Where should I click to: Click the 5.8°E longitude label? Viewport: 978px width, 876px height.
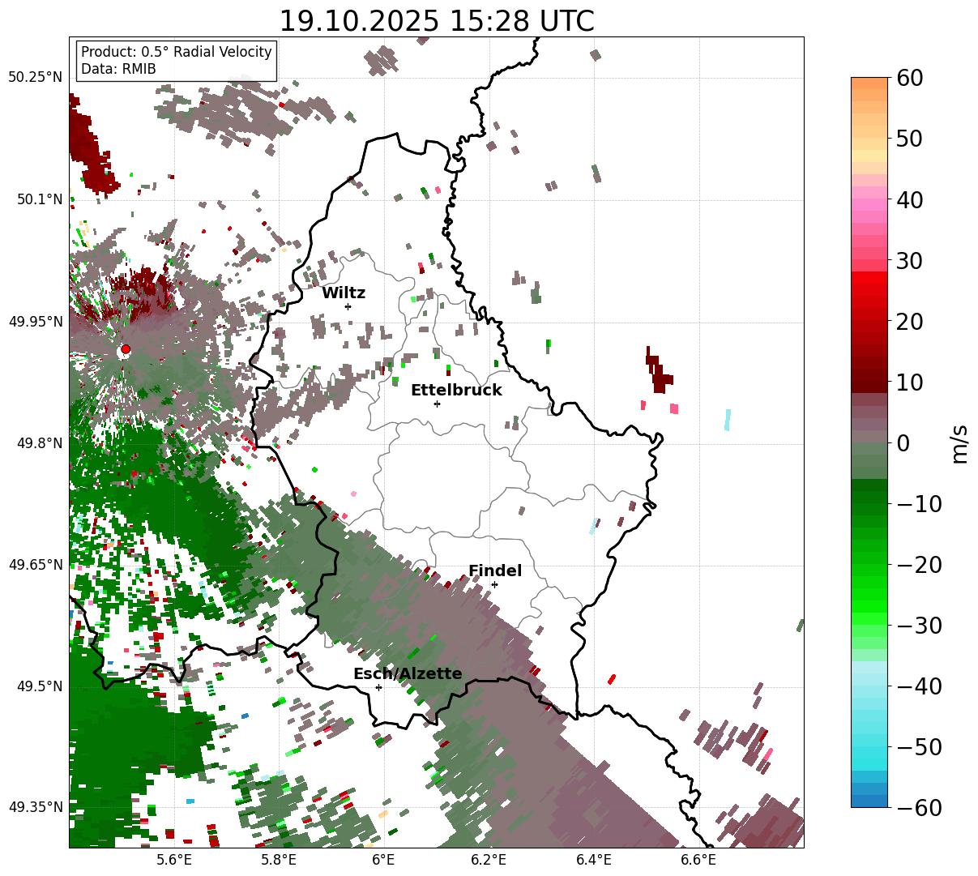pyautogui.click(x=279, y=860)
